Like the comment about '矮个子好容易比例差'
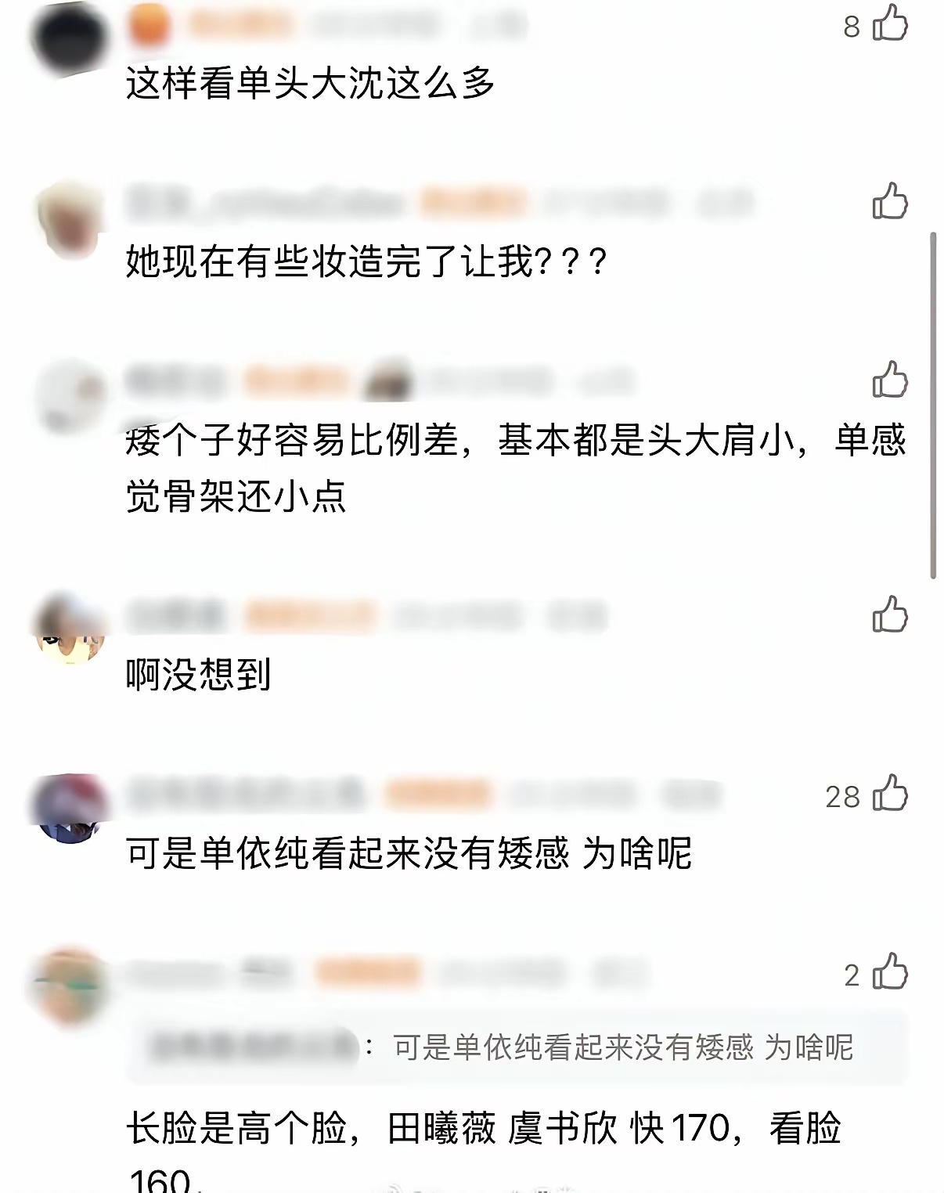Viewport: 944px width, 1193px height. tap(890, 380)
